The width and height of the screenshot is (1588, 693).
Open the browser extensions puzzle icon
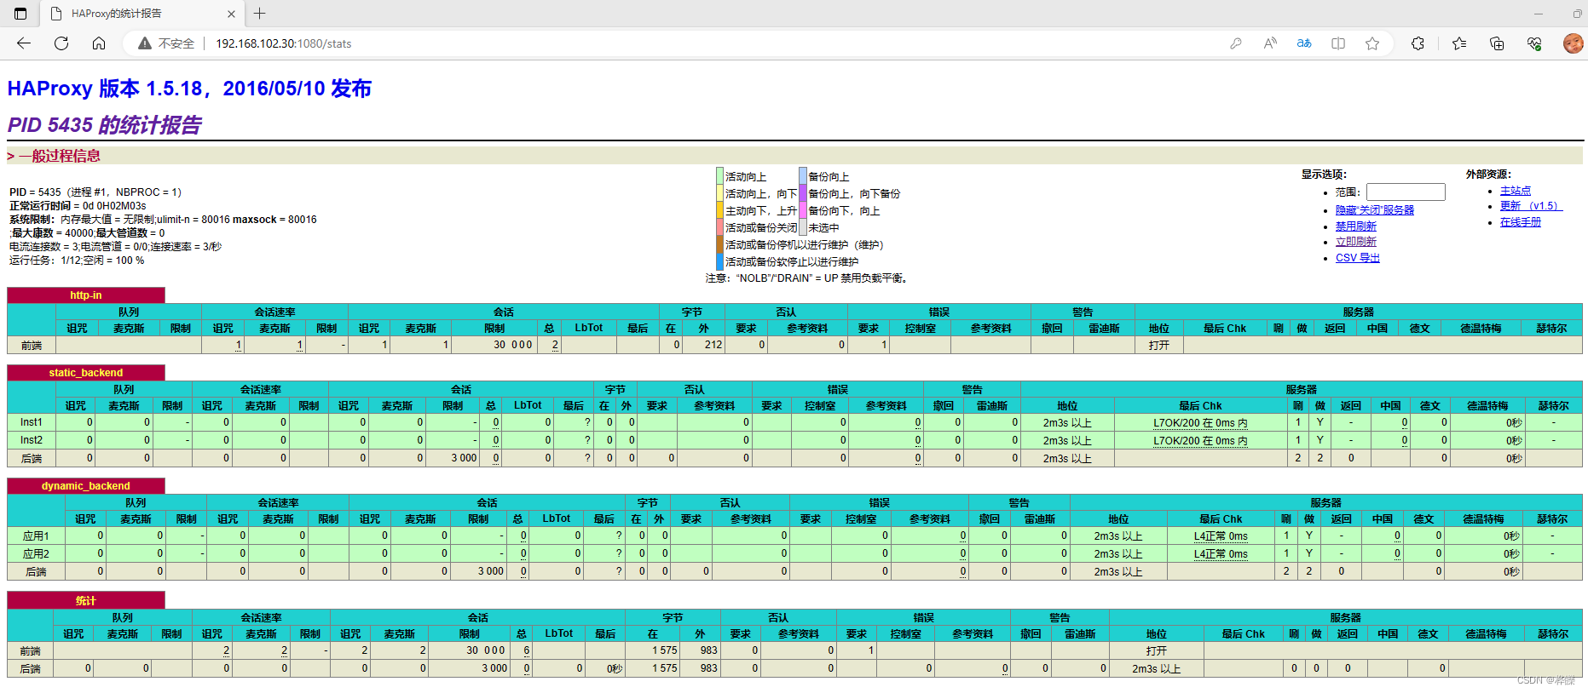pos(1418,43)
